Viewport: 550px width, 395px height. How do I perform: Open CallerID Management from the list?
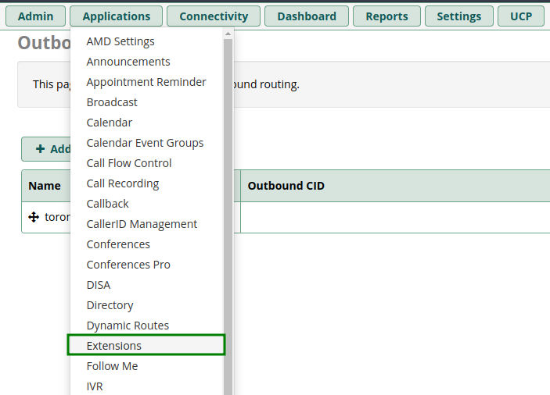pyautogui.click(x=142, y=224)
